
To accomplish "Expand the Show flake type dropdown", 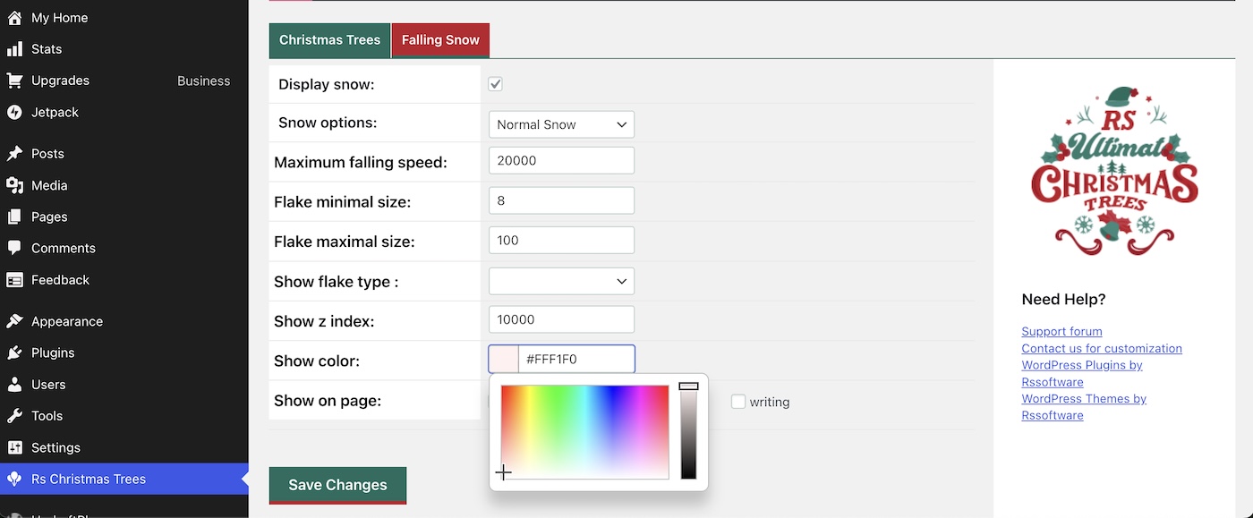I will click(x=561, y=281).
